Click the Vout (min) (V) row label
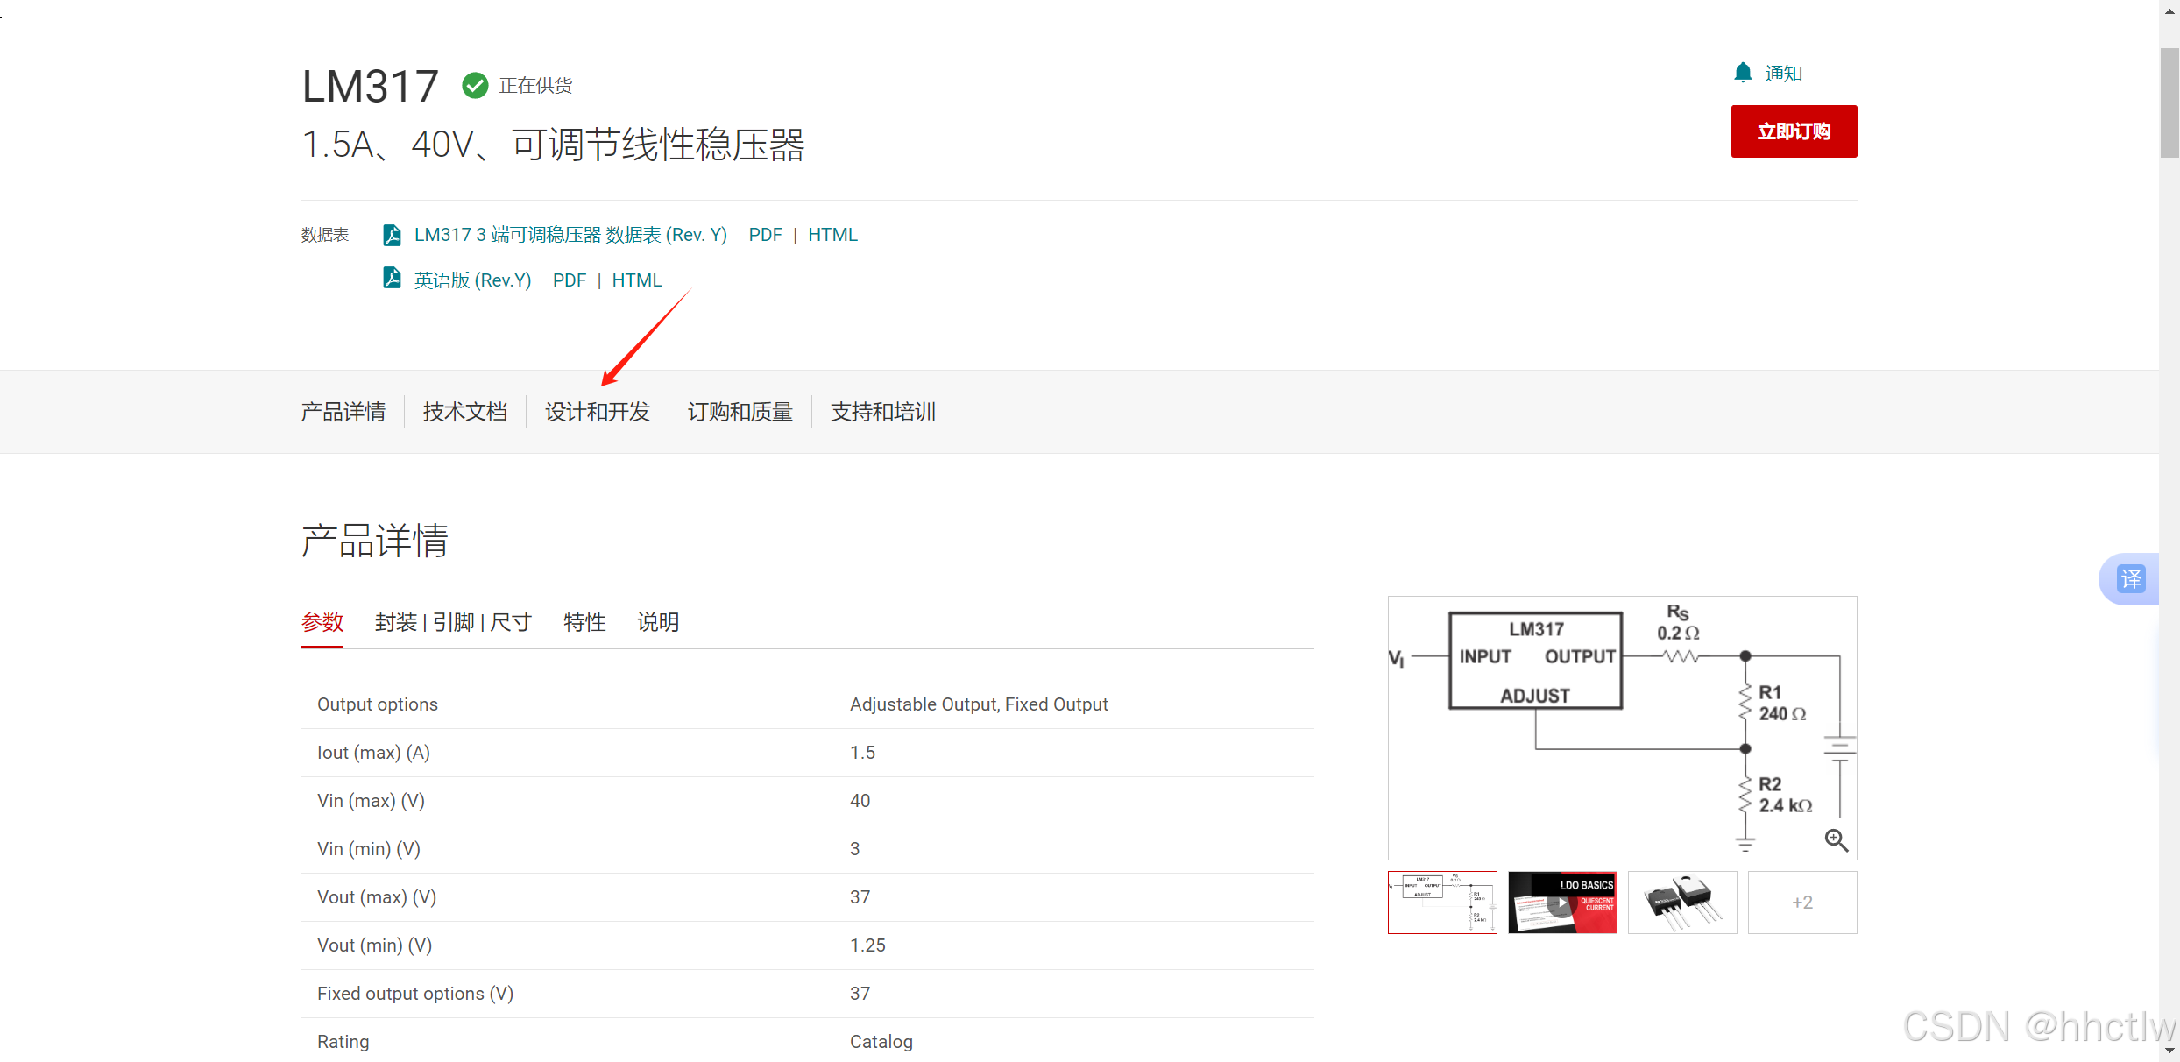The width and height of the screenshot is (2180, 1062). (x=375, y=945)
